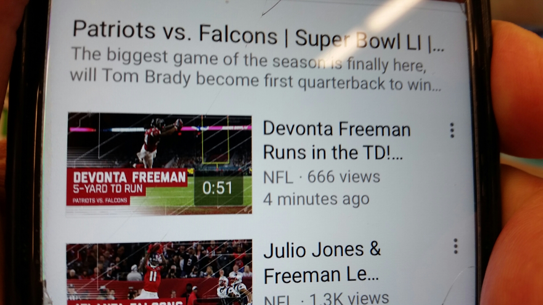The height and width of the screenshot is (305, 543).
Task: Open options menu for Devonta Freeman video
Action: click(452, 130)
